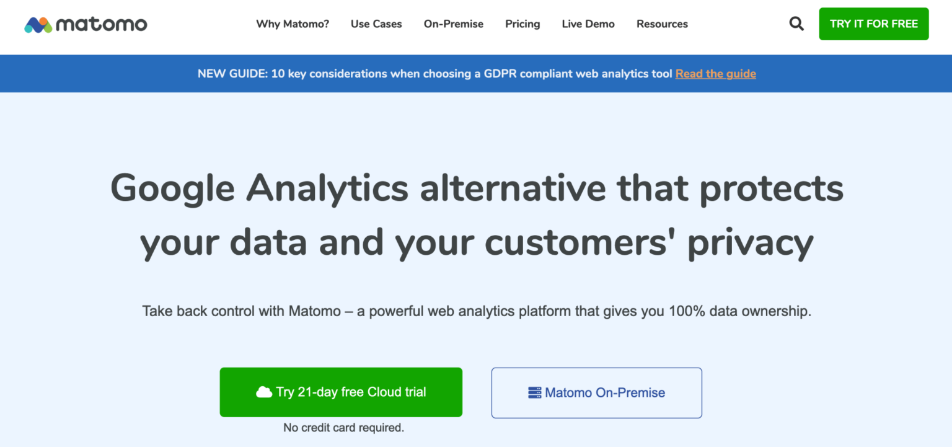The height and width of the screenshot is (447, 952).
Task: Open the Resources dropdown
Action: pyautogui.click(x=662, y=24)
